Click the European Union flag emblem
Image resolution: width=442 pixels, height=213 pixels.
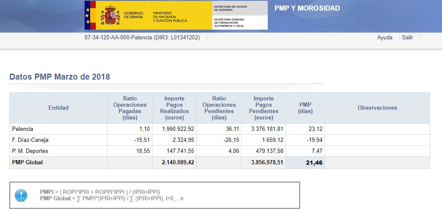point(88,15)
